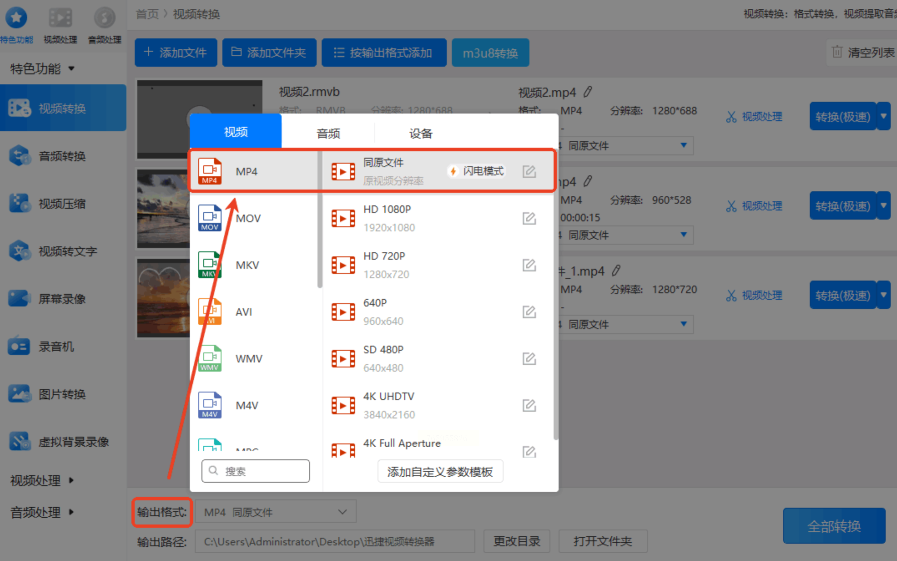Switch to the 音频 tab

pyautogui.click(x=328, y=134)
